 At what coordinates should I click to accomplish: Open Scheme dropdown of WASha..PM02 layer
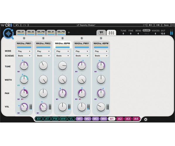pyautogui.click(x=43, y=56)
